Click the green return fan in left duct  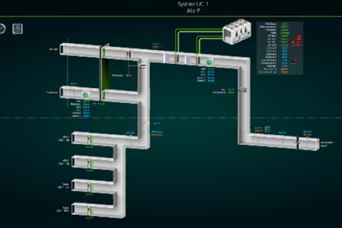[86, 95]
